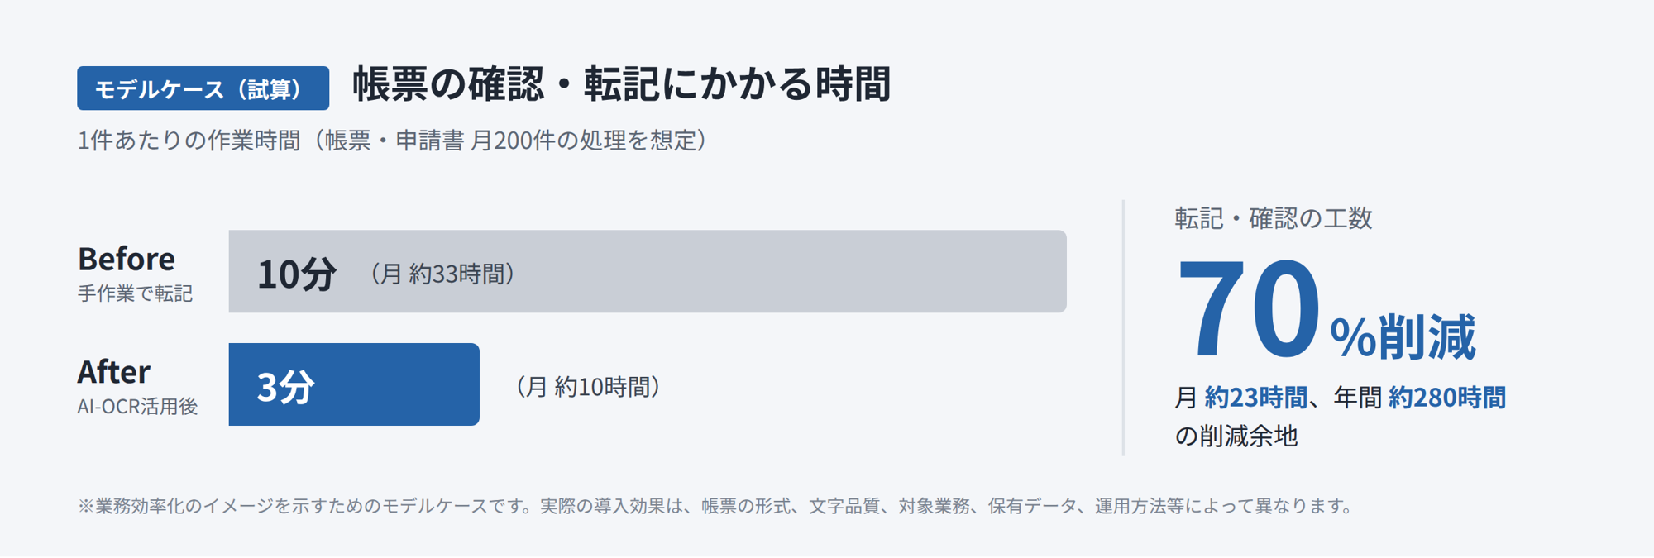
Task: Click the large 70 figure
Action: point(1249,309)
